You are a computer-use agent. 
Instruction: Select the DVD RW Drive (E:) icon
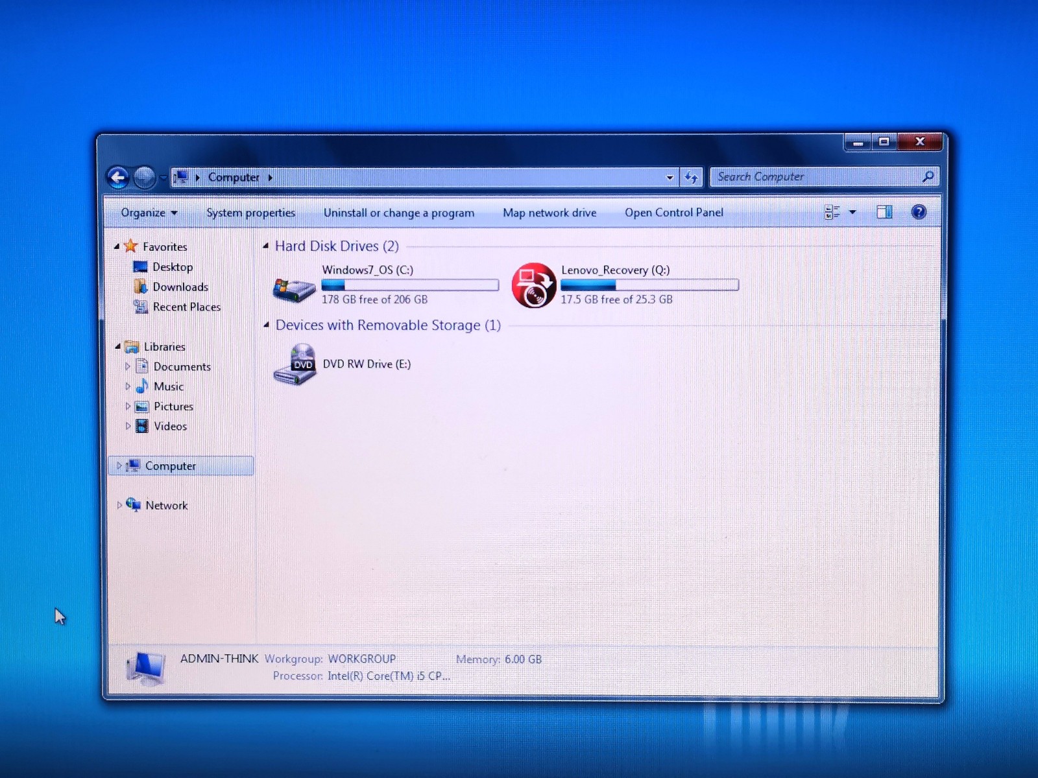(x=295, y=365)
